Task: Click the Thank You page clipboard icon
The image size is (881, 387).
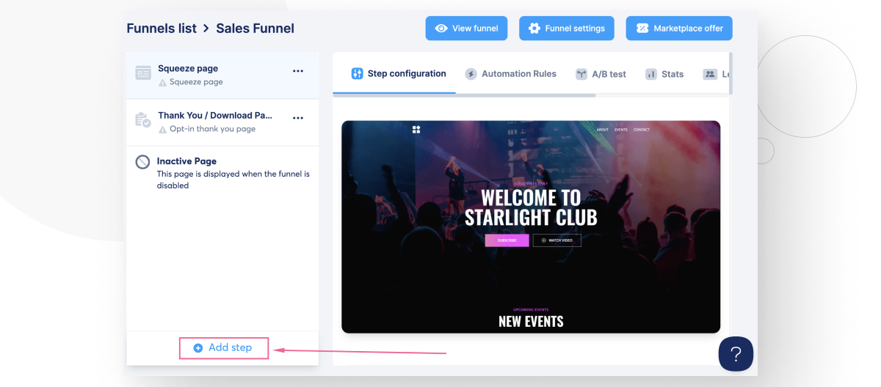Action: click(143, 120)
